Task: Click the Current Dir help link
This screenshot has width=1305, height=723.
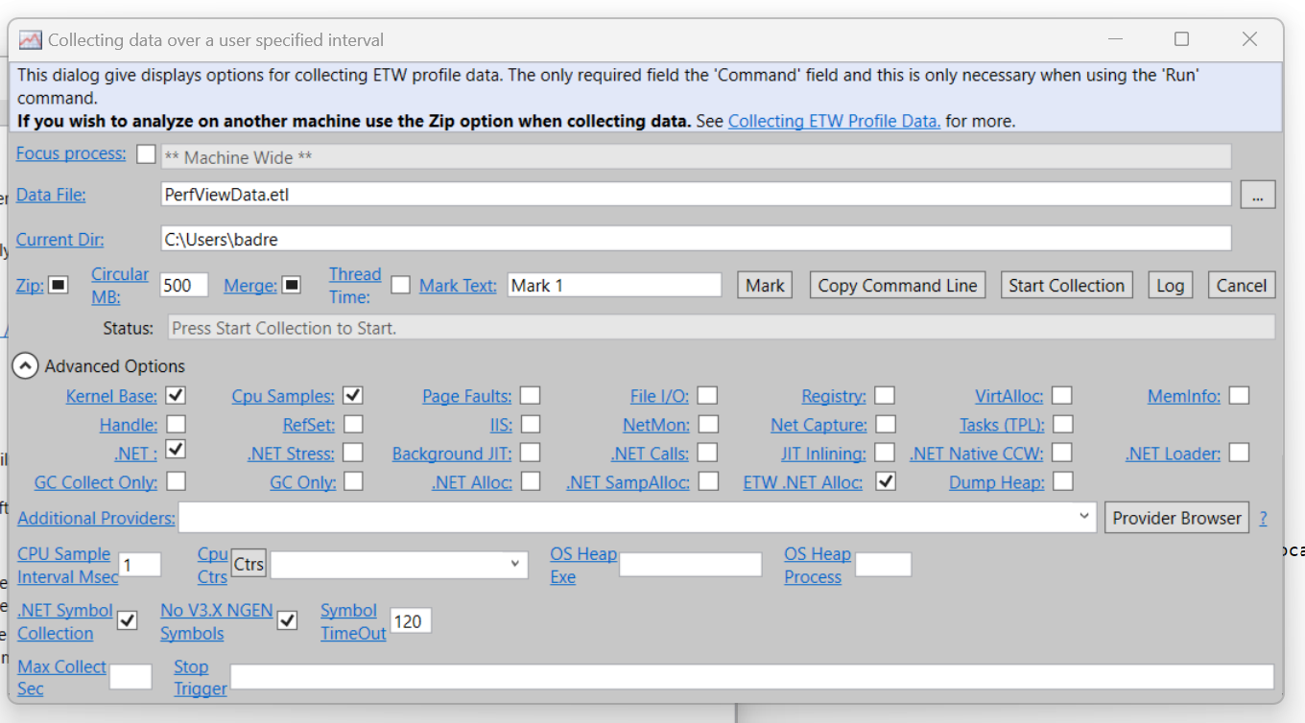Action: click(x=60, y=239)
